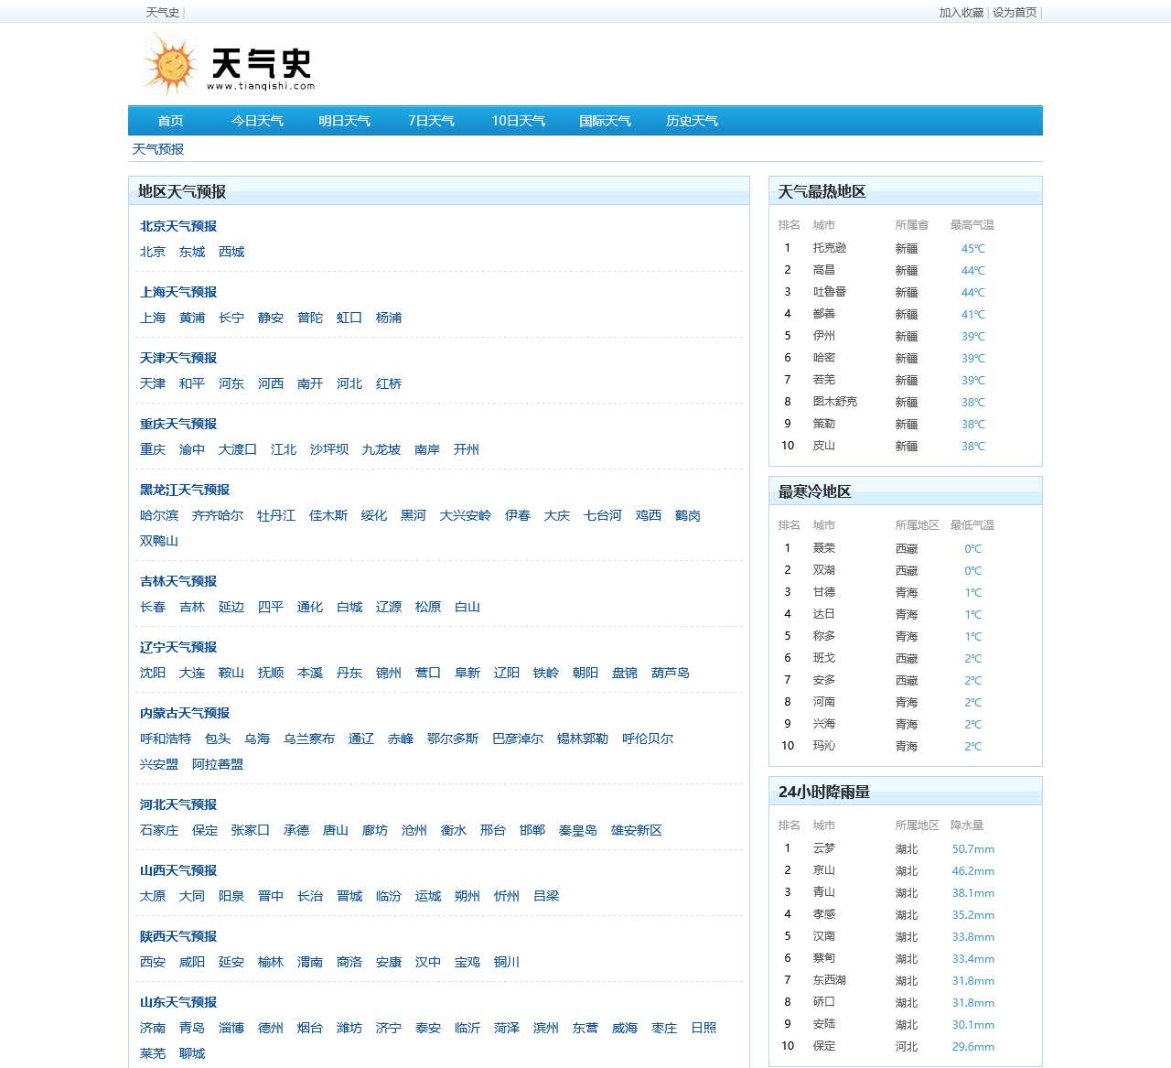This screenshot has height=1068, width=1171.
Task: Open the 历史天气 page
Action: [x=692, y=120]
